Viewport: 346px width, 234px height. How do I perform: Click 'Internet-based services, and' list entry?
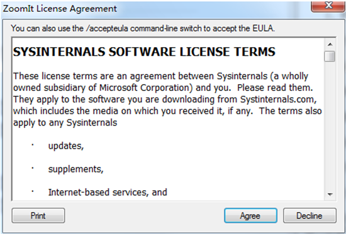point(108,192)
